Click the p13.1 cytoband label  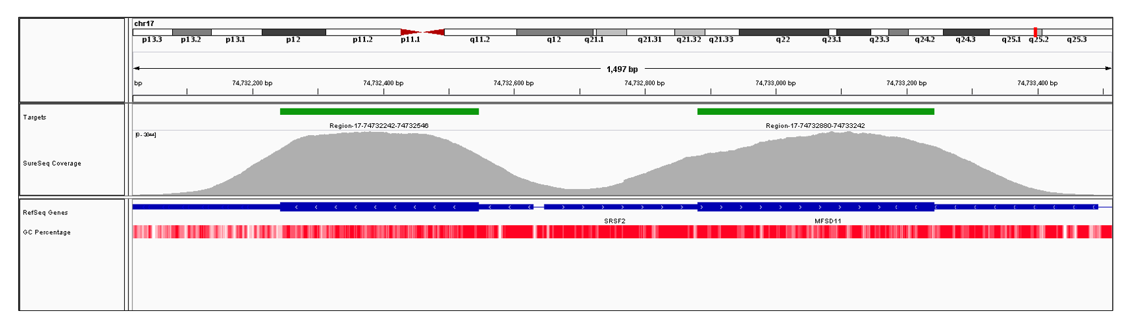[235, 40]
